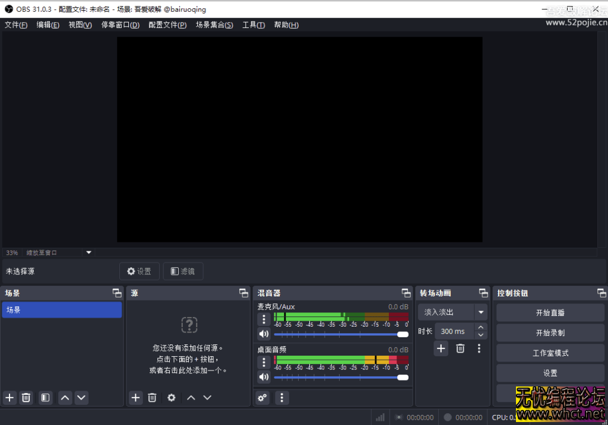608x425 pixels.
Task: Open source properties gear icon
Action: click(171, 398)
